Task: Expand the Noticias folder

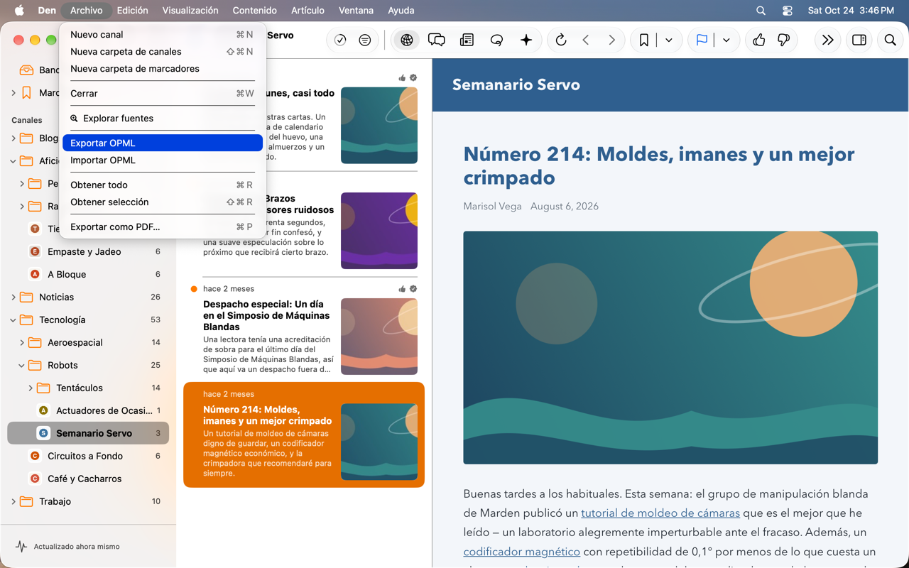Action: 13,297
